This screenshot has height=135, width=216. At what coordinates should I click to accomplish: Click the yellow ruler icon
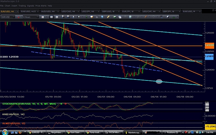tap(108, 17)
